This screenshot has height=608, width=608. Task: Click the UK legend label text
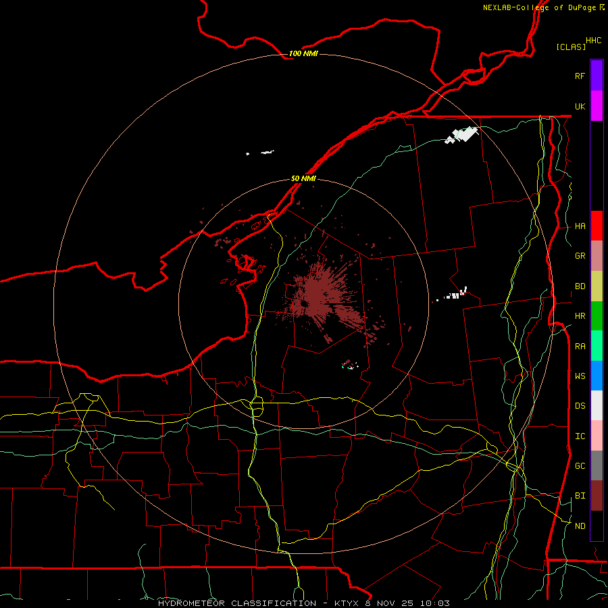pyautogui.click(x=580, y=106)
